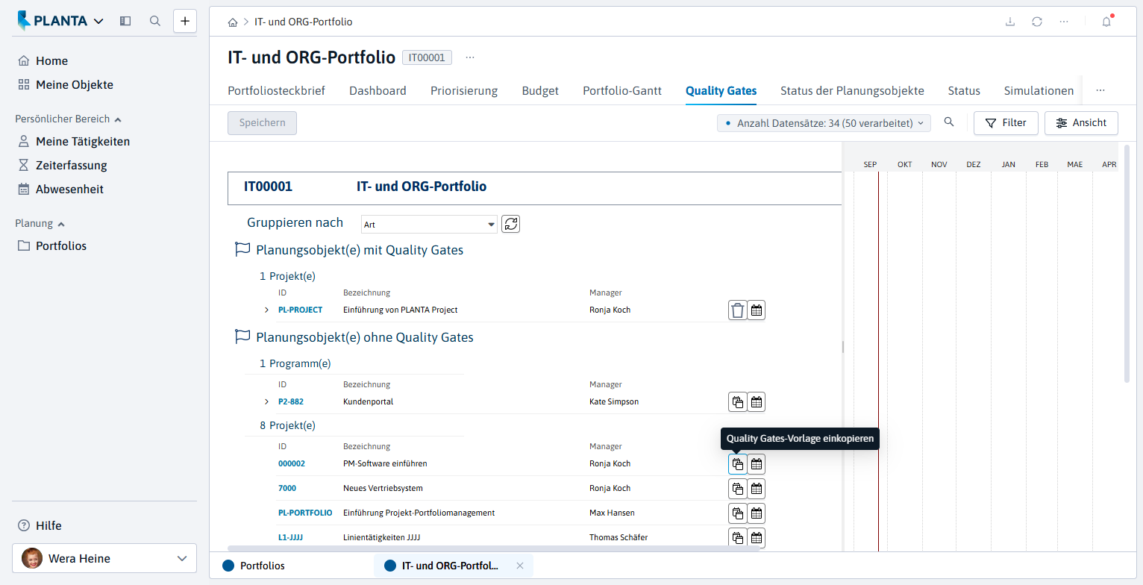Switch to the Priorisierung tab
The image size is (1143, 585).
click(464, 91)
